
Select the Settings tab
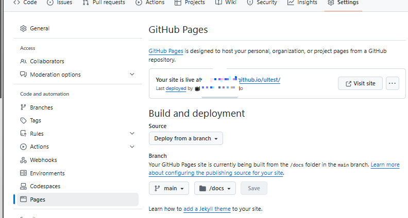tap(343, 3)
